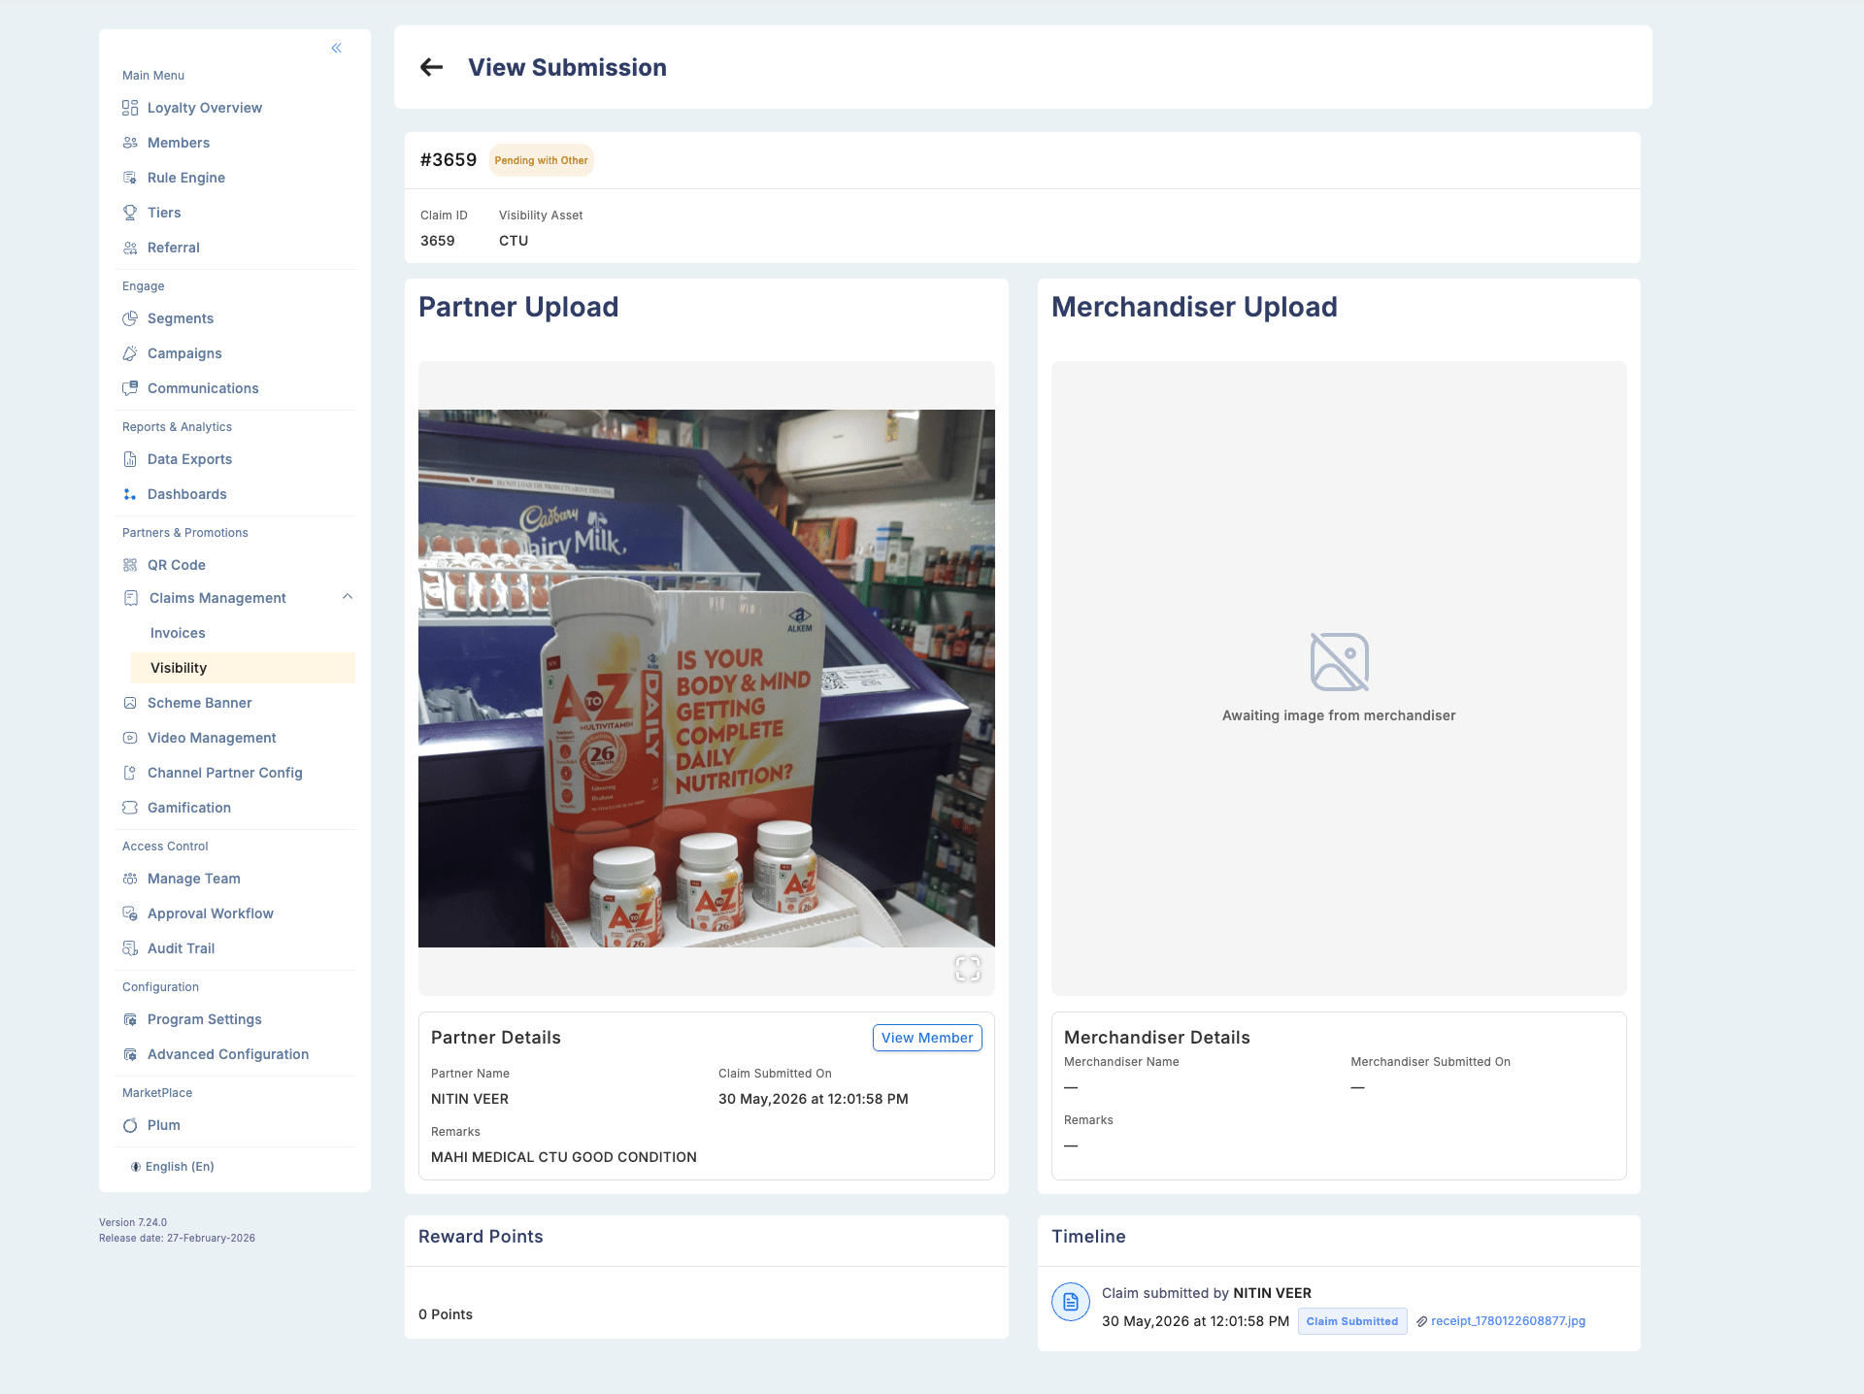
Task: Click claim submitted date 30 May,2026
Action: [814, 1099]
